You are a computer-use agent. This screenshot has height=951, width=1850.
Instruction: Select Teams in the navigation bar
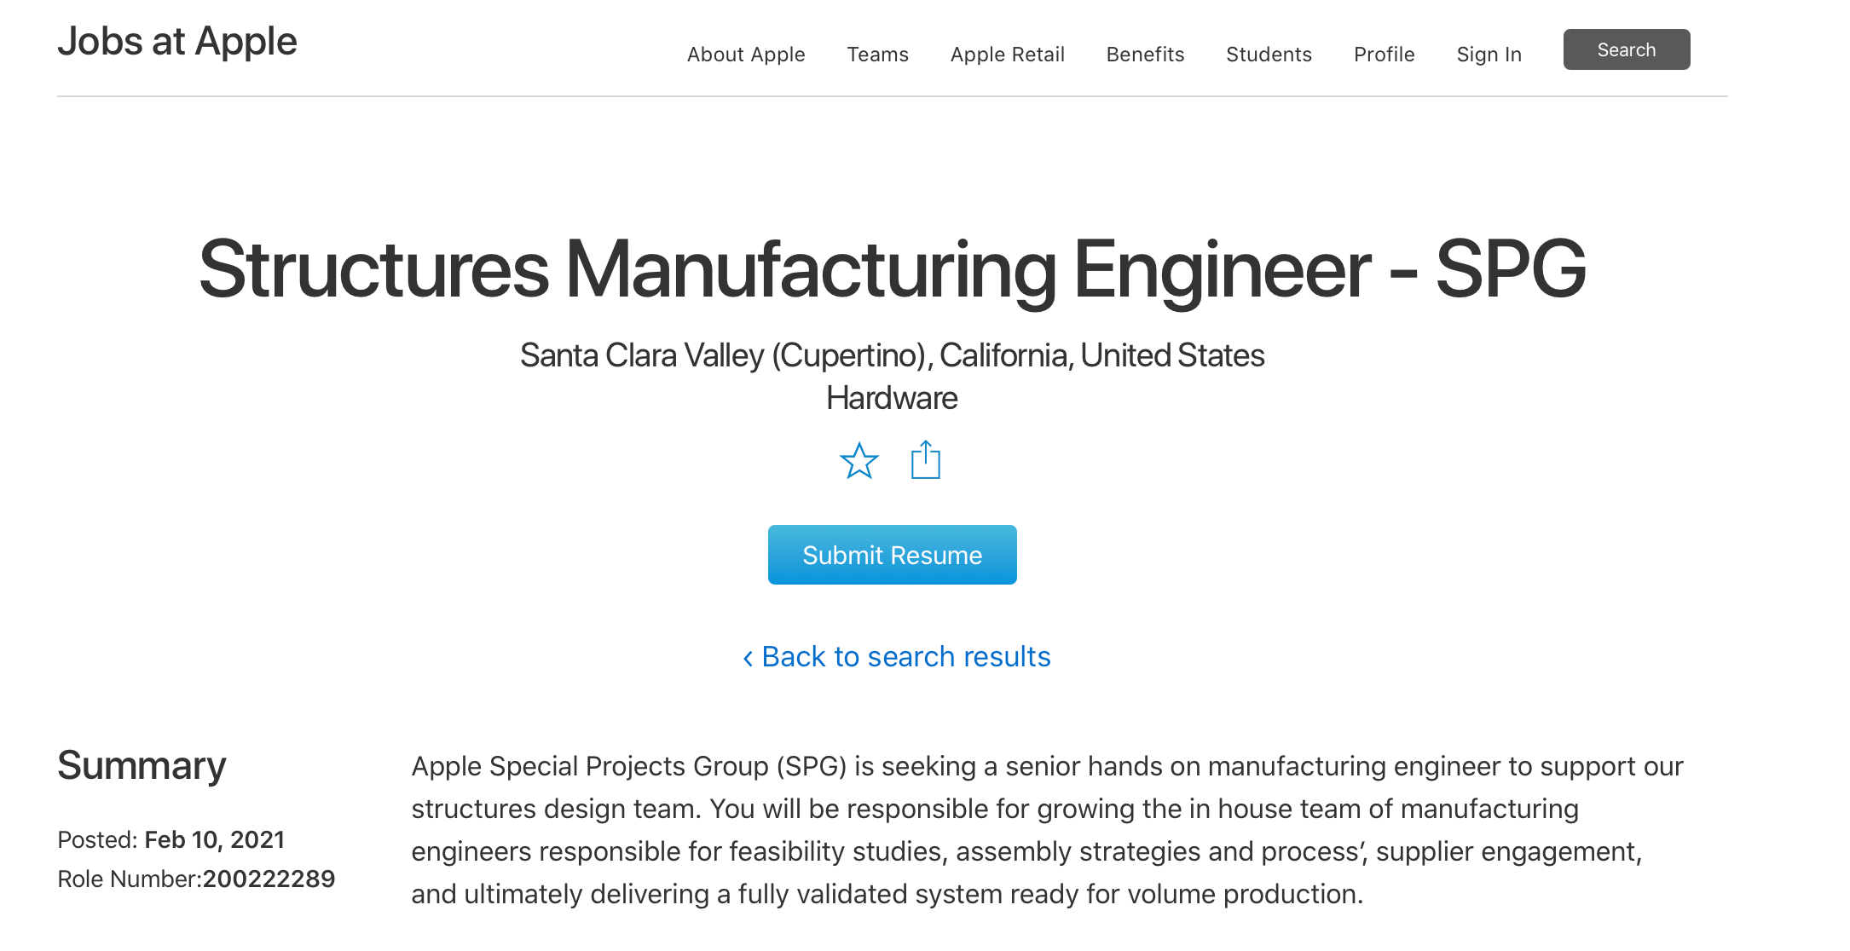click(877, 55)
